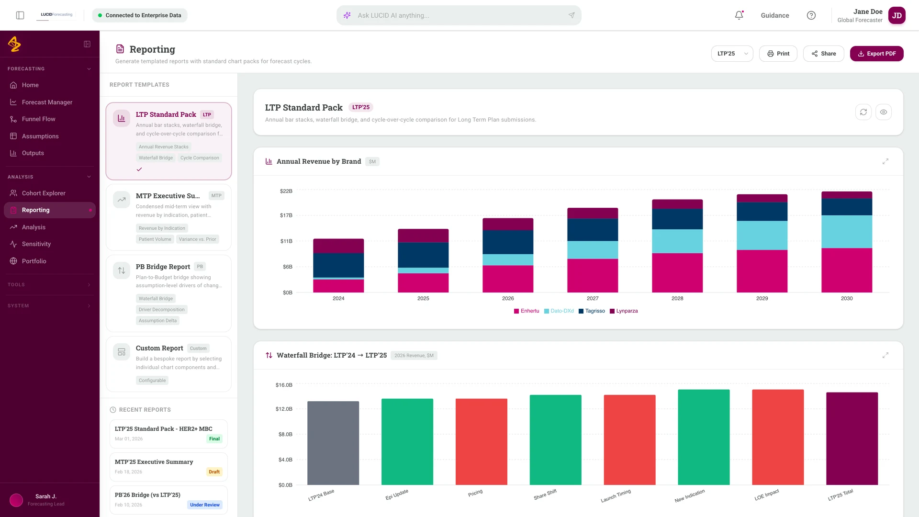This screenshot has height=517, width=919.
Task: Expand the Waterfall Bridge chart
Action: (x=885, y=355)
